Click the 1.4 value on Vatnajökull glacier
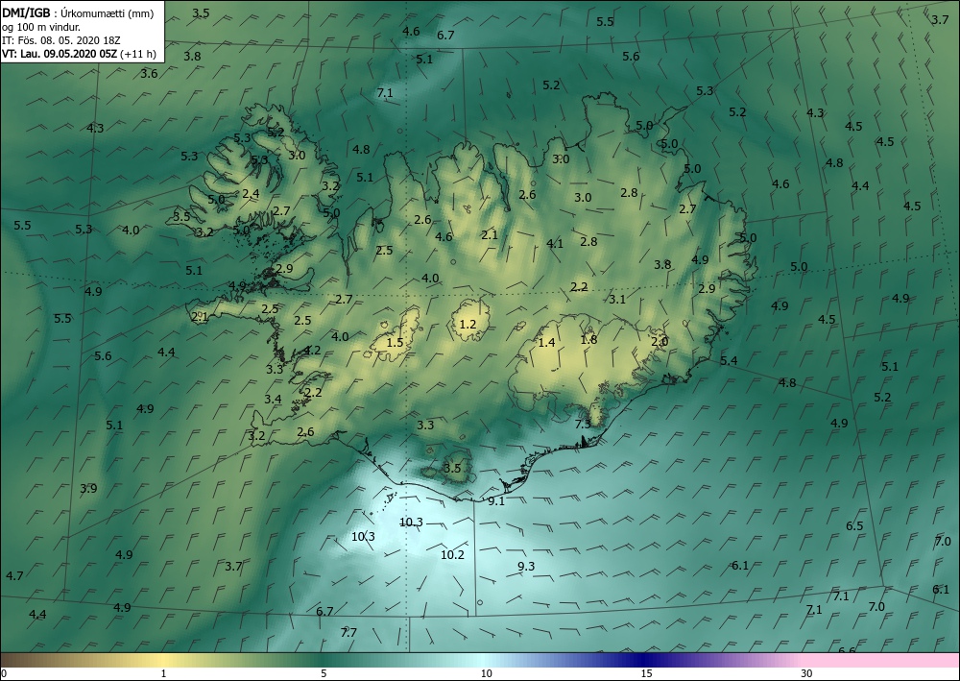The image size is (960, 681). click(547, 342)
